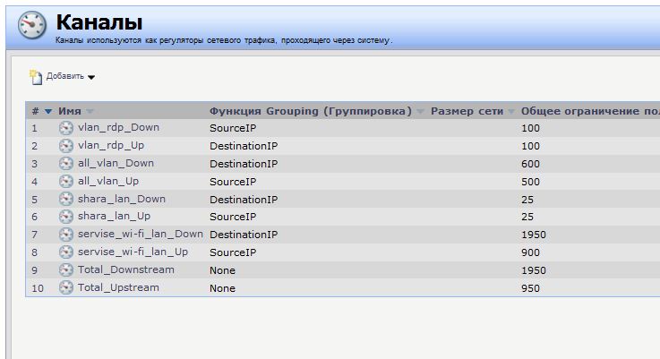
Task: Click the Добавить new-item icon
Action: point(36,77)
